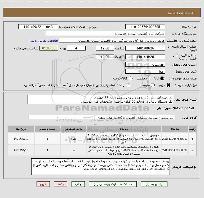This screenshot has width=204, height=198.
Task: Click the remaining time 01:03:06 field
Action: point(49,48)
